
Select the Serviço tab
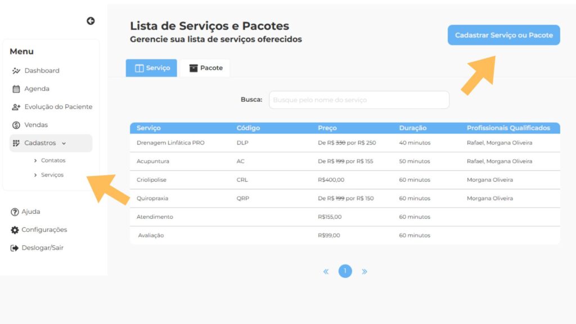(152, 68)
